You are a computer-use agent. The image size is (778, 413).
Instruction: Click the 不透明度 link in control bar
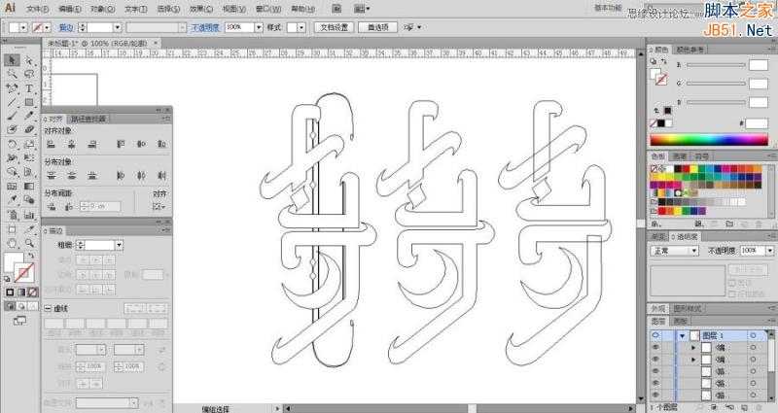pyautogui.click(x=205, y=28)
